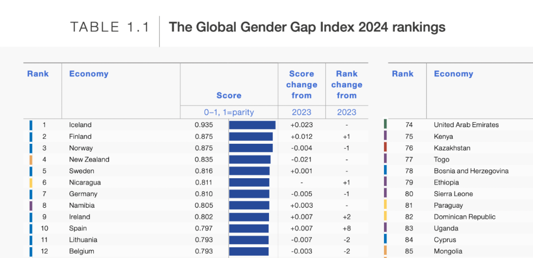Click on Finland in the economy list
The image size is (533, 258).
click(x=80, y=136)
